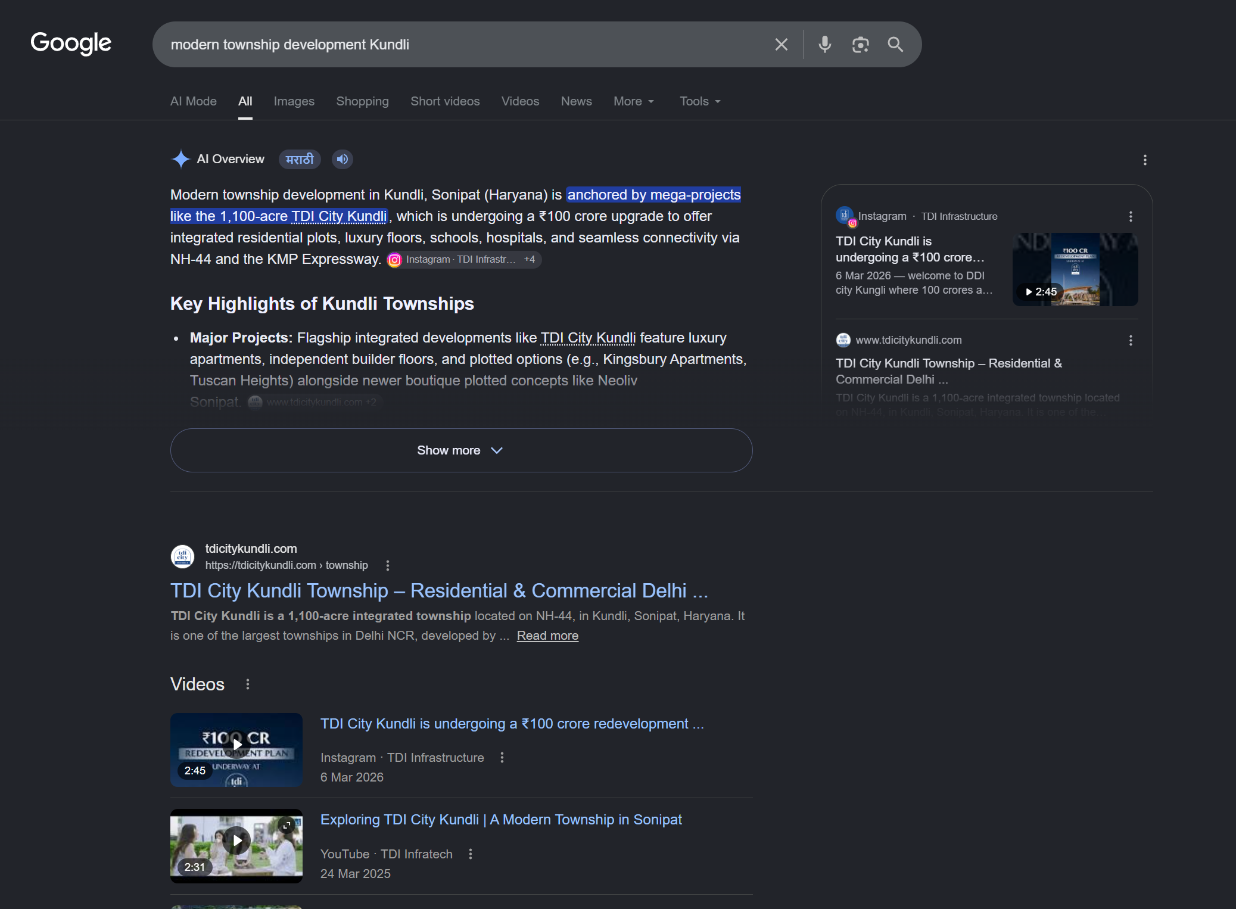Click the tdicitykundli.com › township URL

(287, 565)
